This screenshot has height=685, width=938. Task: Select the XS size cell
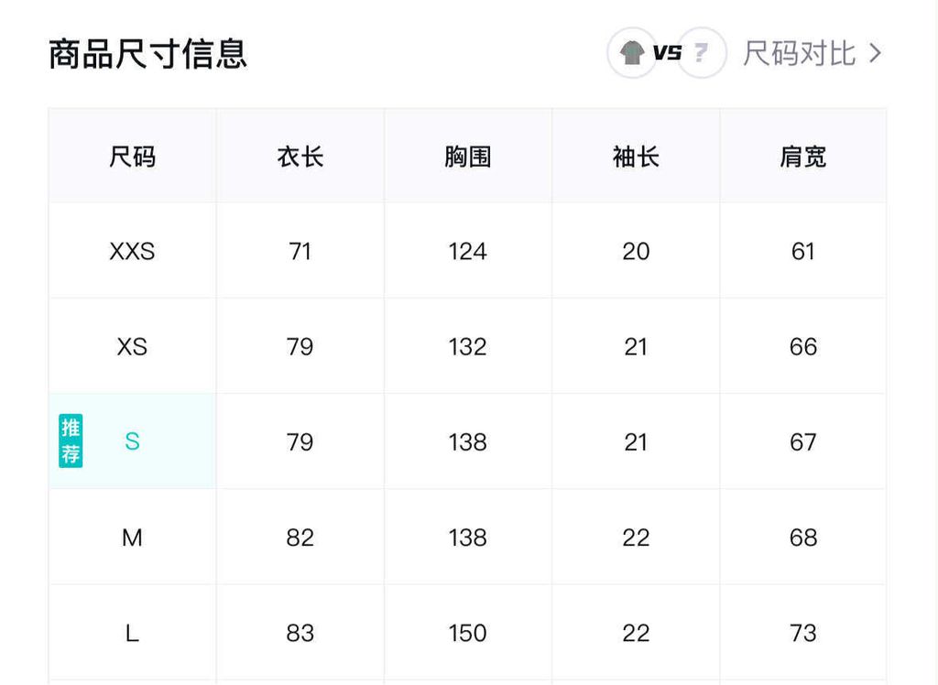pos(132,347)
